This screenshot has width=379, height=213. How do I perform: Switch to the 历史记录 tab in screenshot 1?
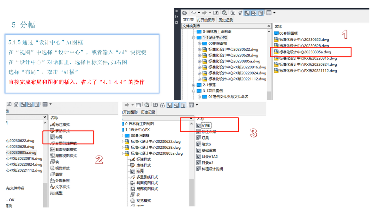(226, 20)
